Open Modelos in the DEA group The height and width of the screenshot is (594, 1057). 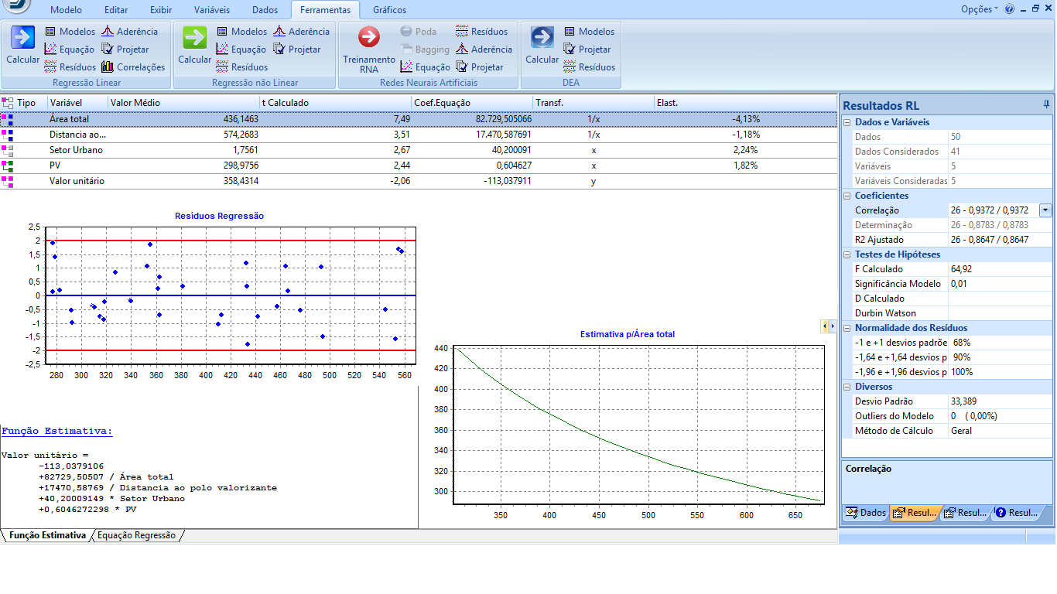coord(589,32)
